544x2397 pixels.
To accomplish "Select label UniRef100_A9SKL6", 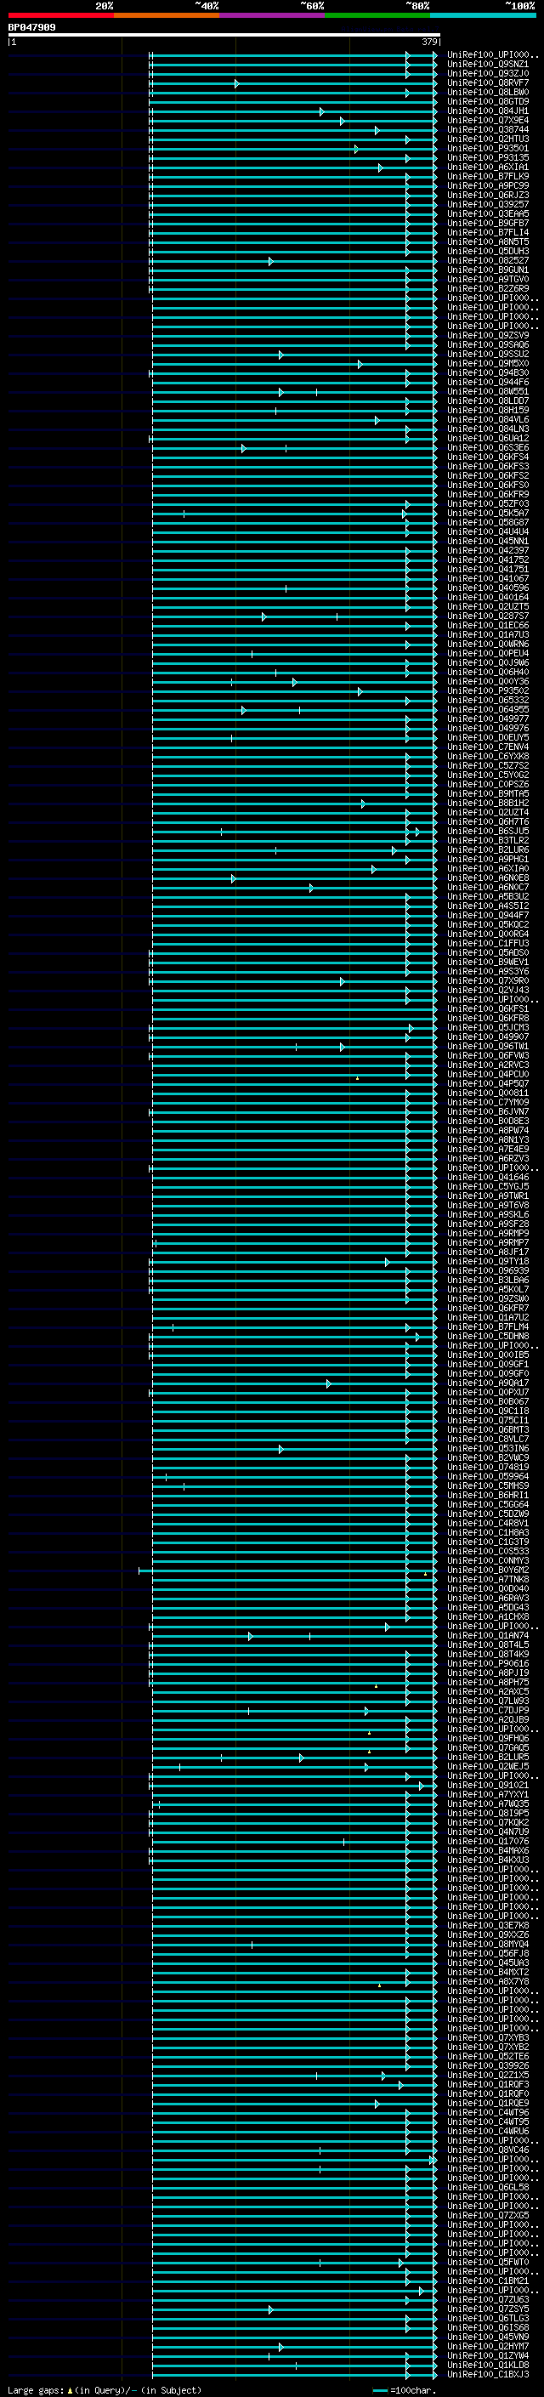I will pyautogui.click(x=488, y=1214).
